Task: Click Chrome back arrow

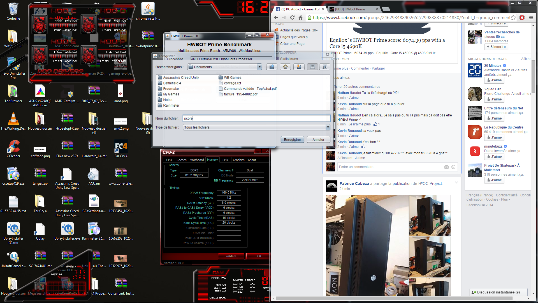Action: point(276,18)
